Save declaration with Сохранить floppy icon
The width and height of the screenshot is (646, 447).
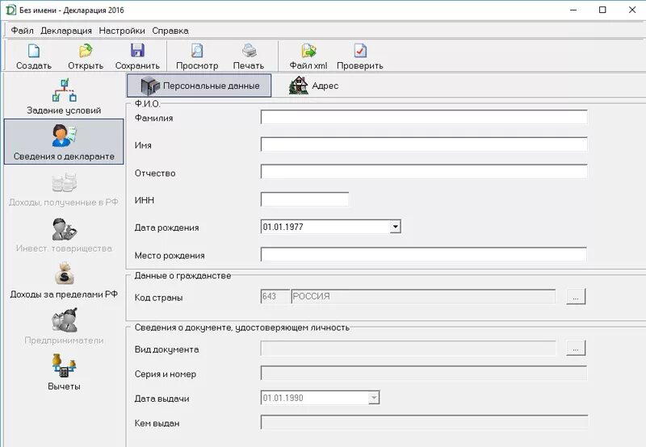coord(137,51)
